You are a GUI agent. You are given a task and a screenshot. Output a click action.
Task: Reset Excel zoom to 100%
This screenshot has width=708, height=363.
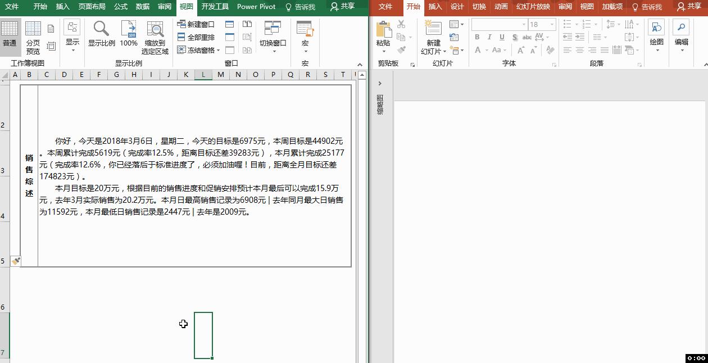pos(129,34)
